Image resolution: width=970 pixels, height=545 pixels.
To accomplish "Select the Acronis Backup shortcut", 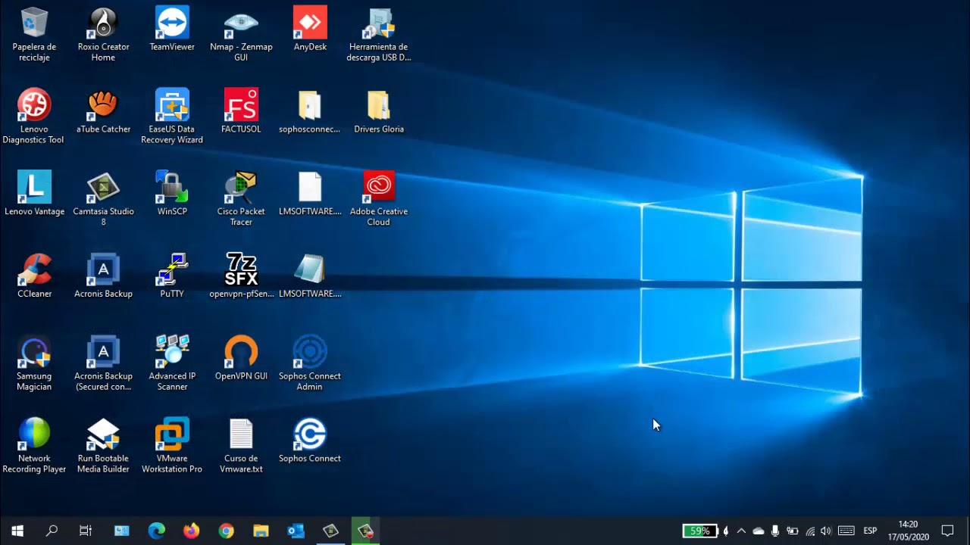I will tap(103, 276).
